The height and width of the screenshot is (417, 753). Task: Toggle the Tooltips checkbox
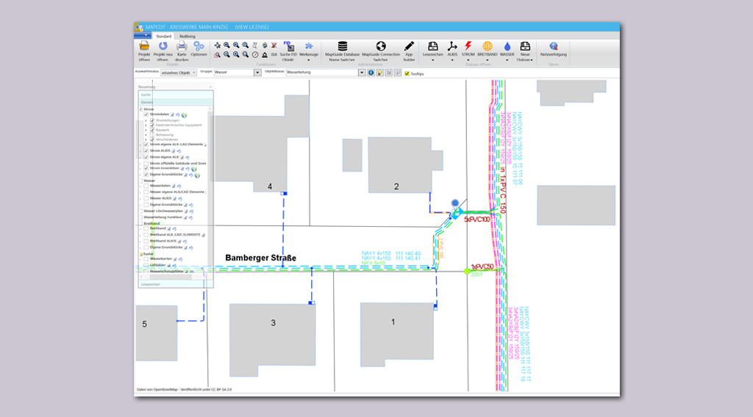click(407, 73)
